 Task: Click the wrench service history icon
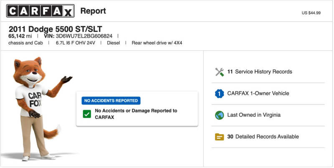(220, 72)
